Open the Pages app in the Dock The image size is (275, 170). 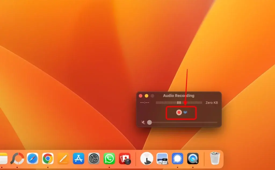coord(63,158)
